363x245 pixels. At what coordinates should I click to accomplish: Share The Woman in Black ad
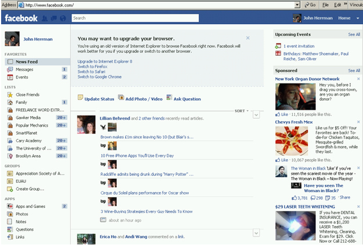coord(345,197)
